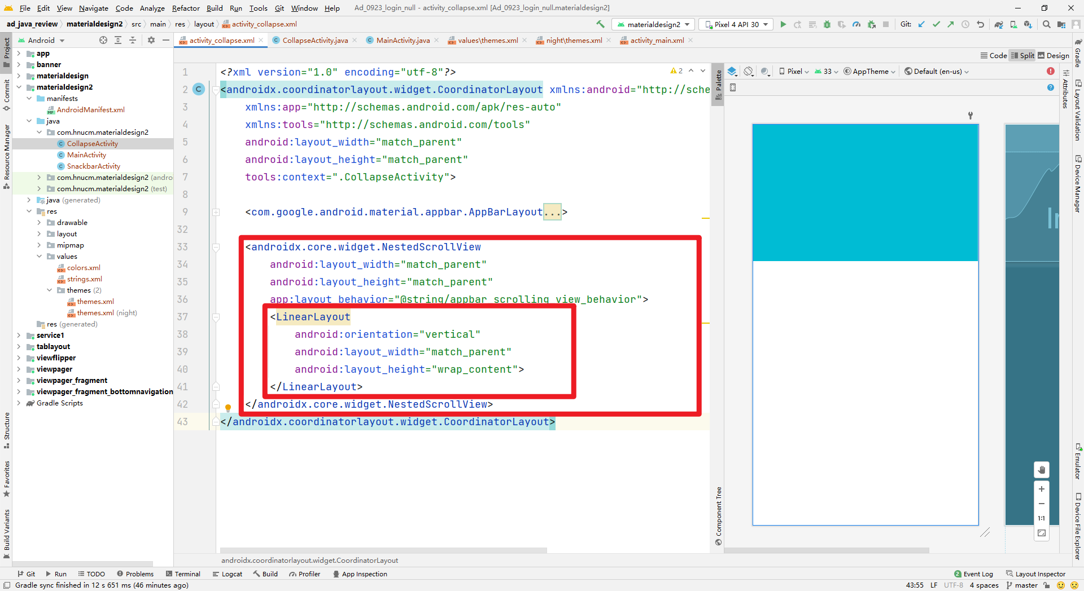
Task: Click the pan hand tool in preview
Action: 1042,470
